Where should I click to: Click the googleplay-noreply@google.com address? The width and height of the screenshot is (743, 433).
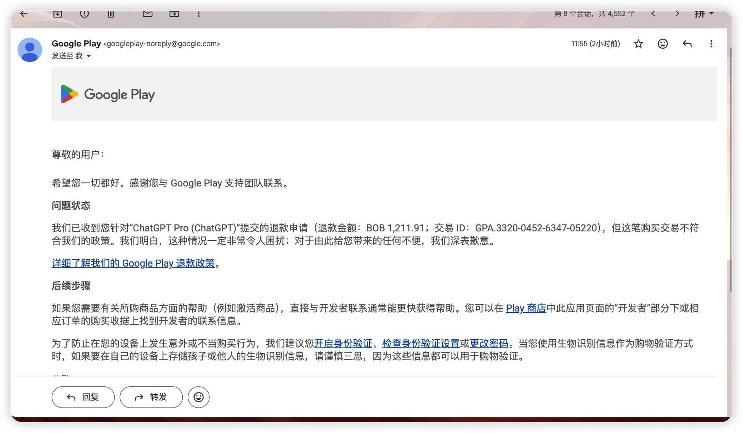point(162,44)
